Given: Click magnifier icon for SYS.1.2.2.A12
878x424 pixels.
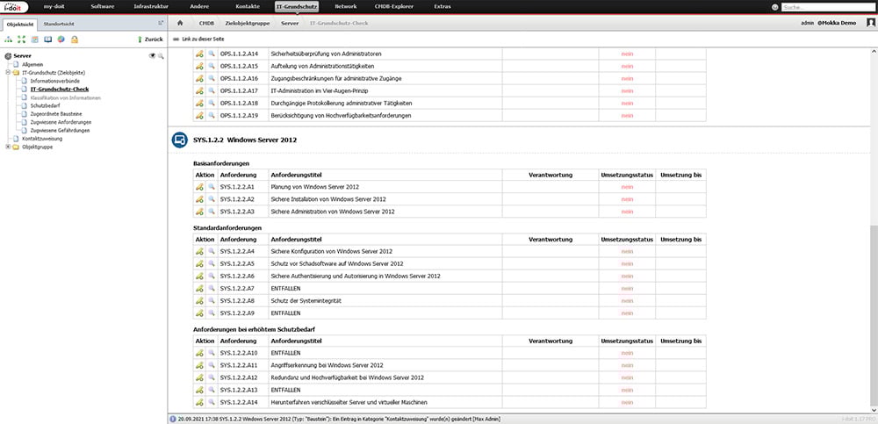Looking at the screenshot, I should coord(212,377).
